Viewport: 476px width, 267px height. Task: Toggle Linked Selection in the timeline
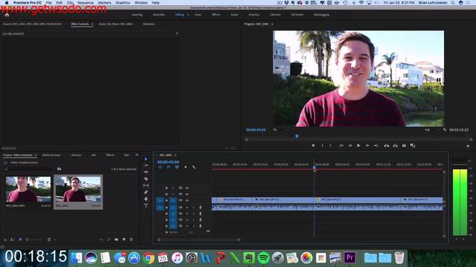pos(177,167)
